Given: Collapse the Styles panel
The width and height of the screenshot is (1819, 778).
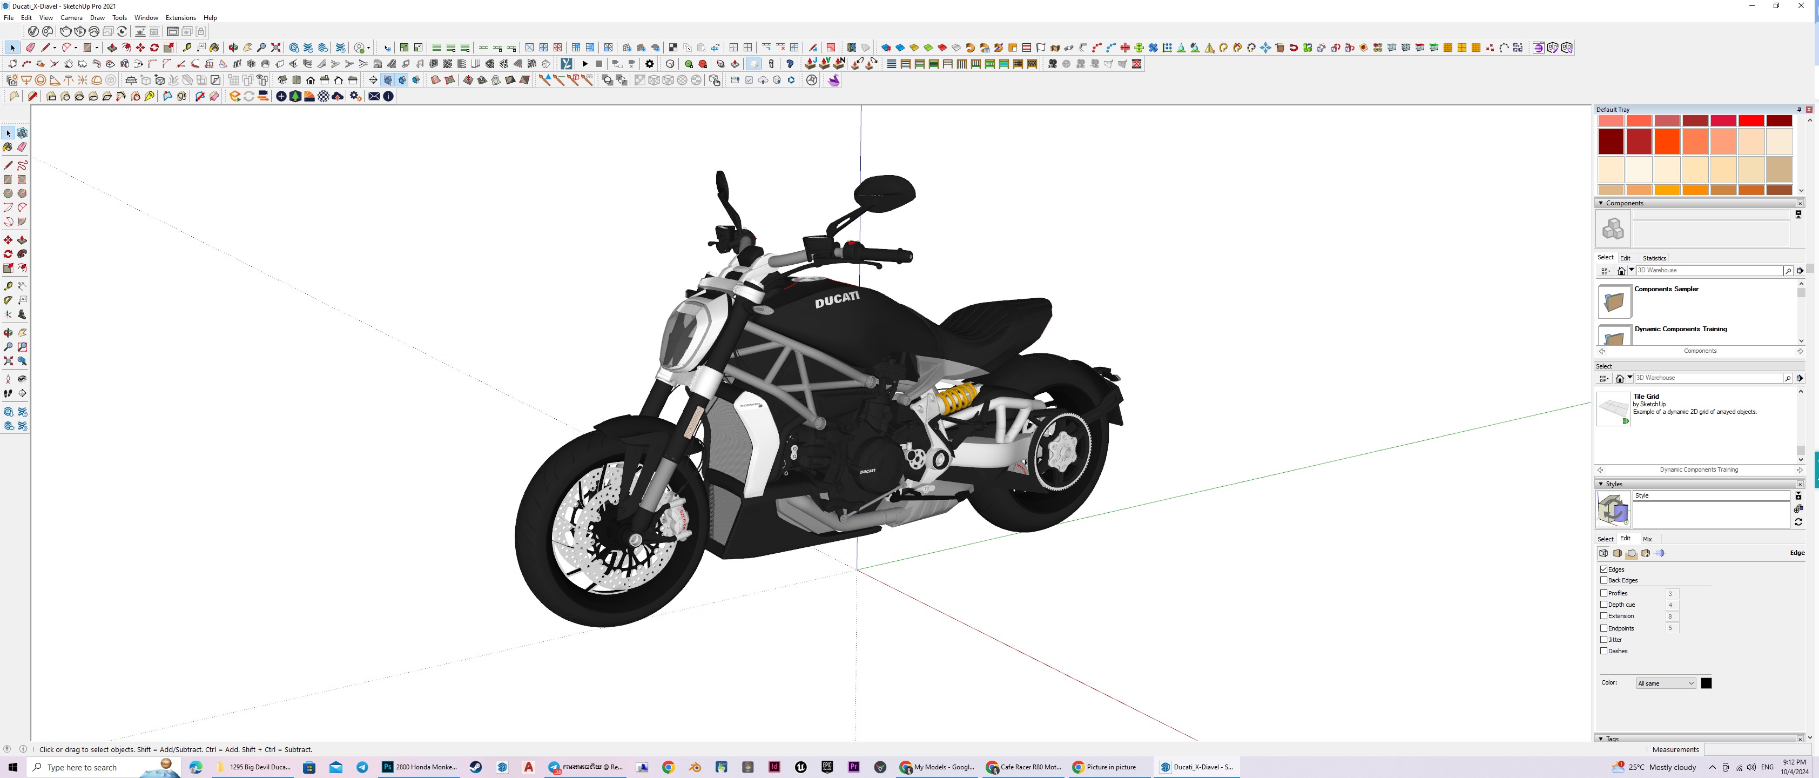Looking at the screenshot, I should (1601, 484).
